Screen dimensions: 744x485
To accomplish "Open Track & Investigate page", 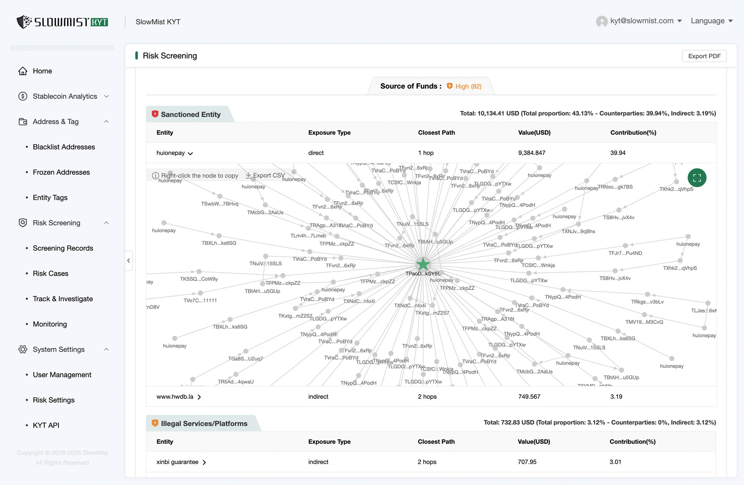I will [x=62, y=299].
